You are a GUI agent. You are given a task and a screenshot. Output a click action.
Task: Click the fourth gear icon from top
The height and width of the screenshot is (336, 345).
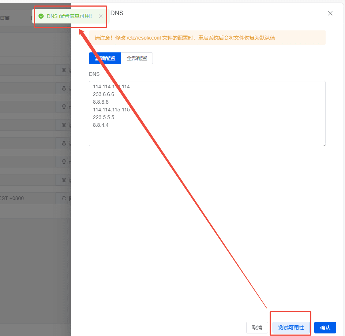click(x=64, y=125)
